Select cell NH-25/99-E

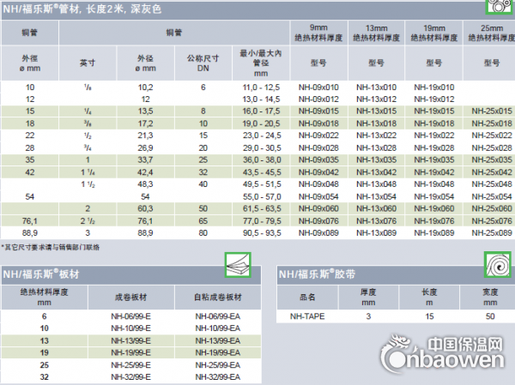(x=130, y=365)
